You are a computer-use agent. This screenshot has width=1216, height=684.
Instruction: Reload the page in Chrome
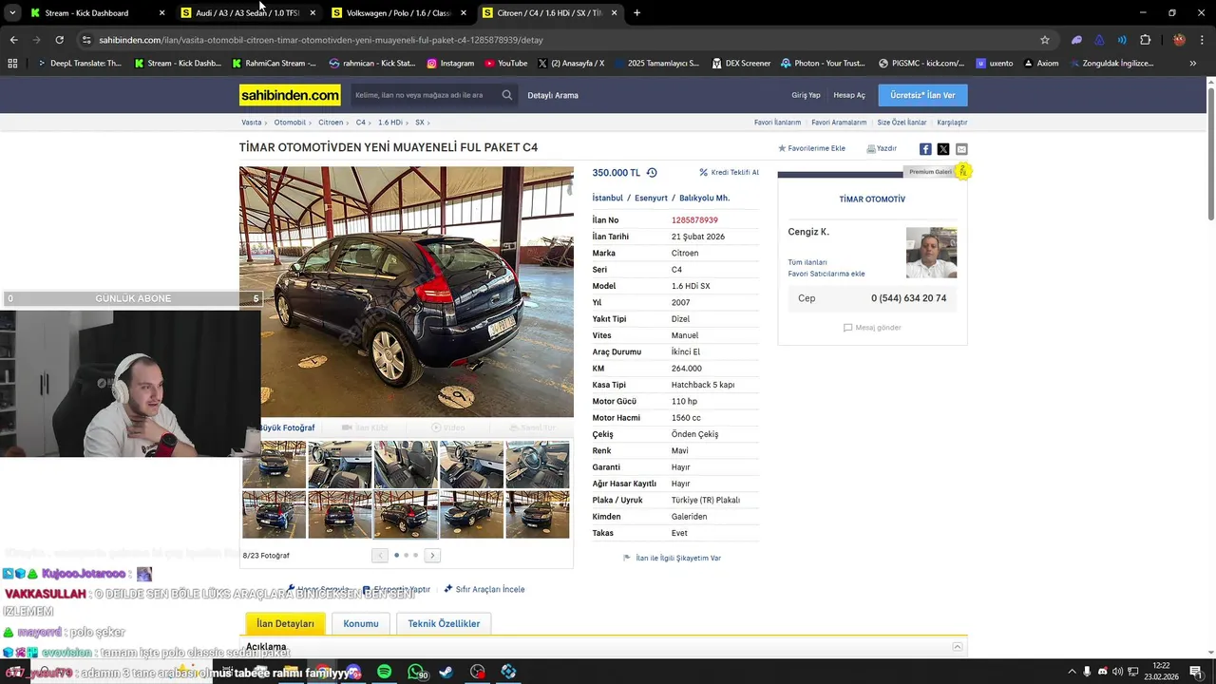(59, 40)
